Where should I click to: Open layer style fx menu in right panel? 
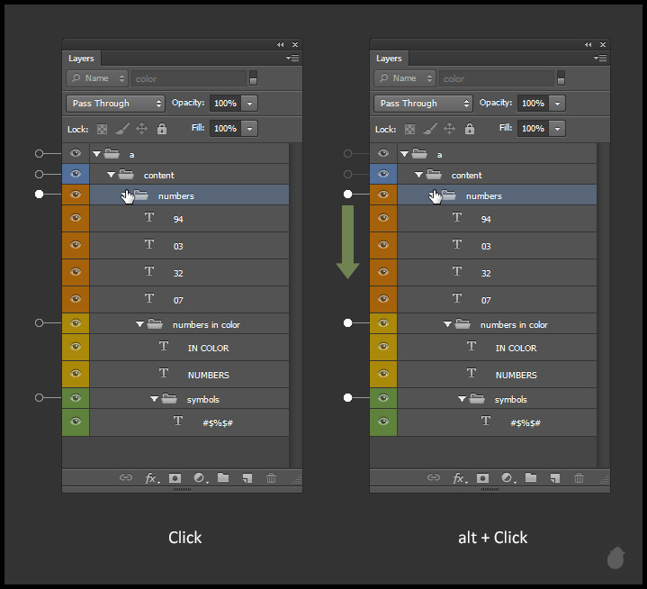click(x=459, y=478)
